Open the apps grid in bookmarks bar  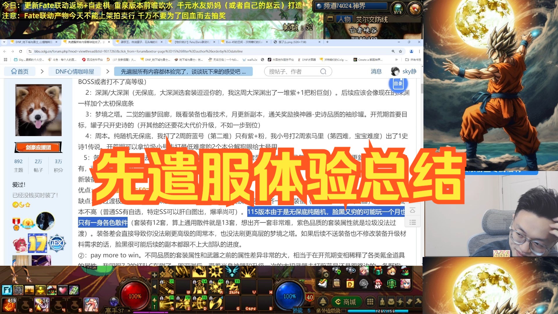[6, 60]
